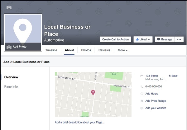
Task: Select Page Info in the sidebar
Action: click(x=11, y=86)
